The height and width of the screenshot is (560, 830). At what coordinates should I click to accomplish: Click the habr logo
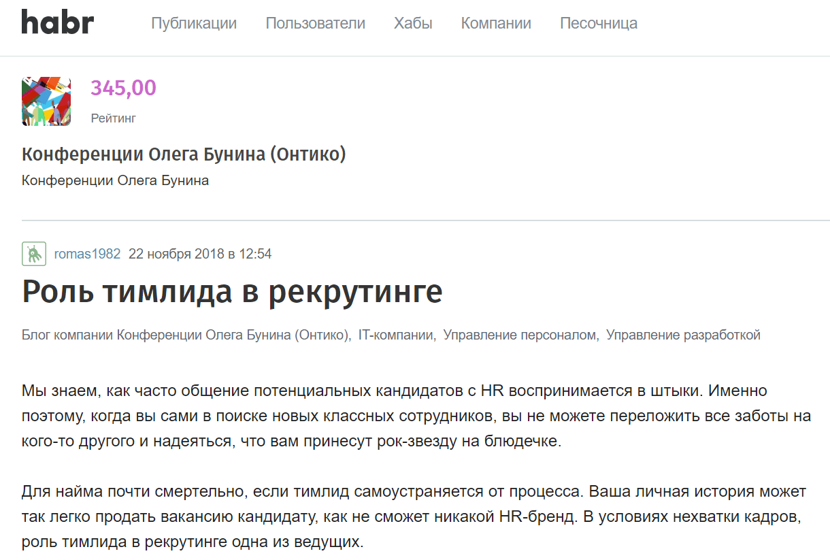58,23
